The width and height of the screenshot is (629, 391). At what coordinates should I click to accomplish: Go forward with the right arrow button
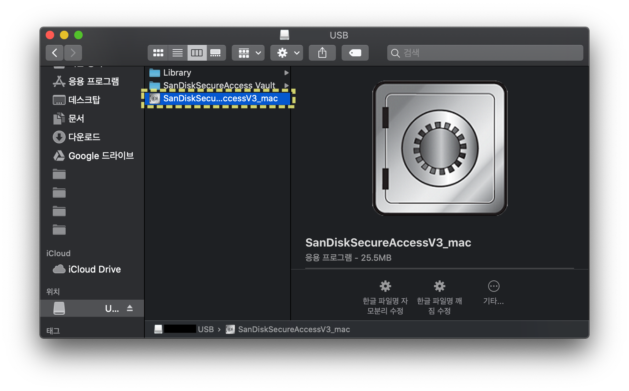click(x=73, y=53)
